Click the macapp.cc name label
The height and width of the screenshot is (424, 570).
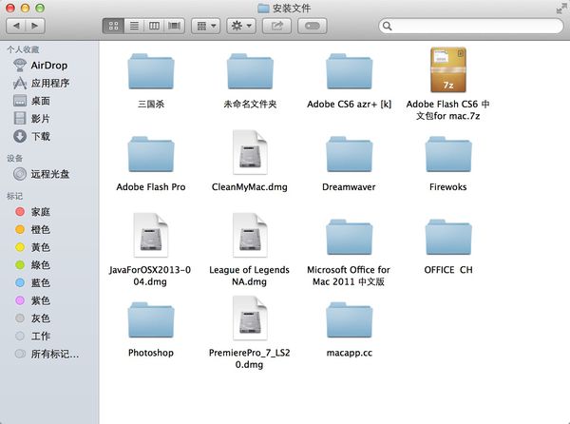350,353
